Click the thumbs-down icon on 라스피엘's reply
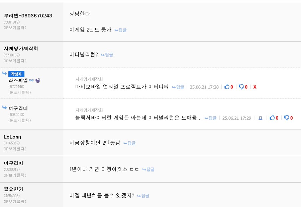The width and height of the screenshot is (301, 207). coord(241,87)
